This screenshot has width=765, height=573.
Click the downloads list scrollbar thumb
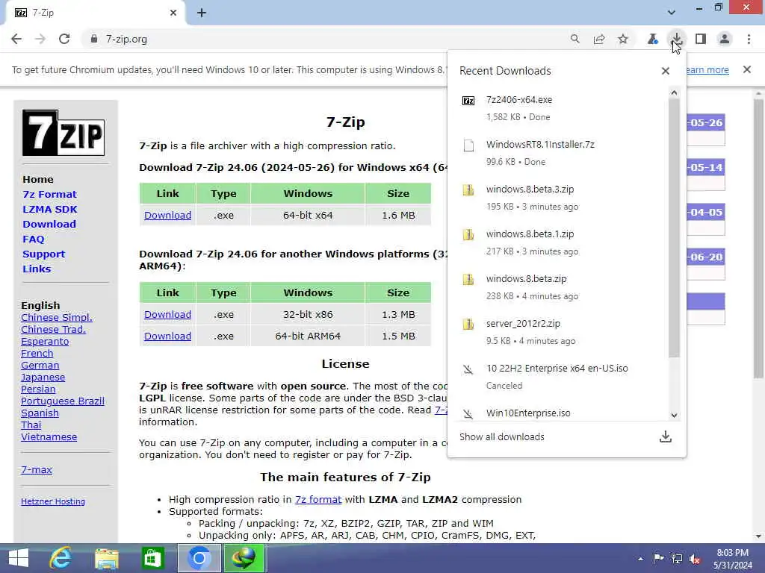click(x=674, y=228)
